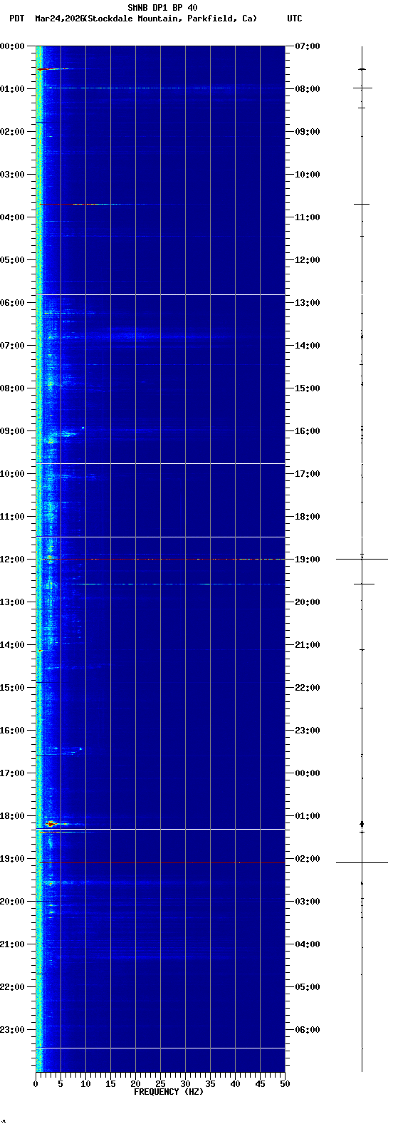The width and height of the screenshot is (393, 1129).
Task: Click the UTC time label '11:00'
Action: pos(308,217)
